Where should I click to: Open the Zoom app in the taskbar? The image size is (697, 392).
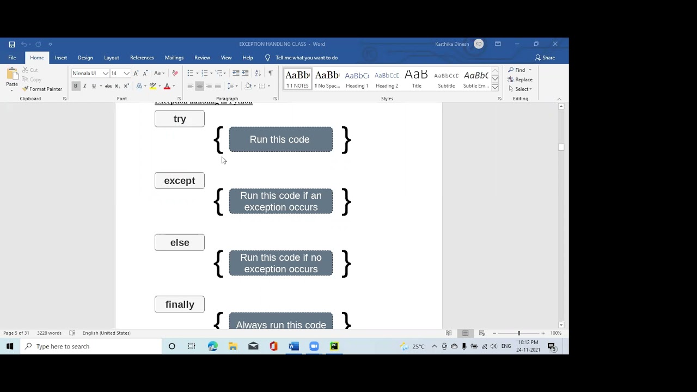tap(314, 346)
